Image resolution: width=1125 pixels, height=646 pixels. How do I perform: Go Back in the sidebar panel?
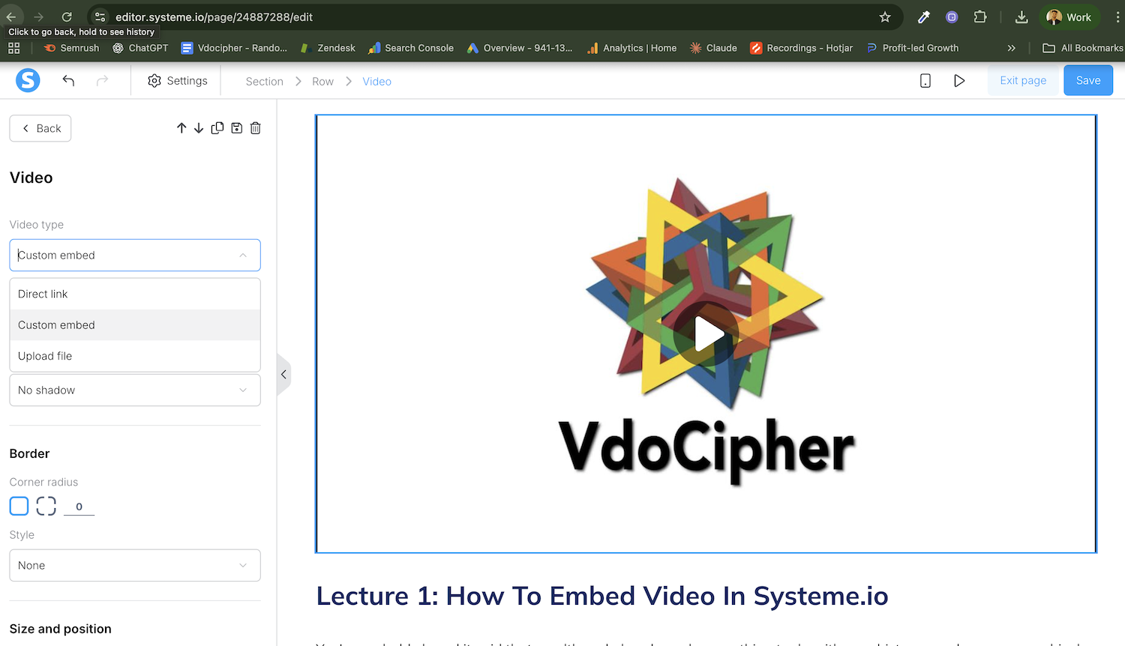tap(40, 128)
